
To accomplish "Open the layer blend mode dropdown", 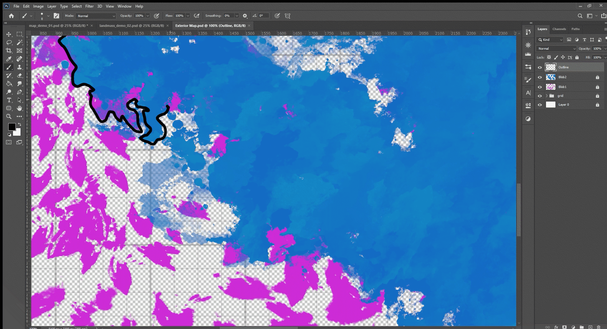I will [x=556, y=48].
